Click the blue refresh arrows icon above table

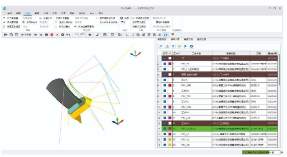click(x=173, y=46)
